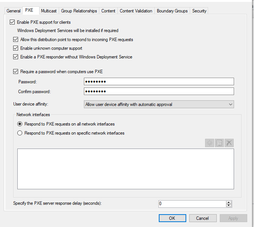Uncheck Require a password when computers use PXE

(x=15, y=72)
